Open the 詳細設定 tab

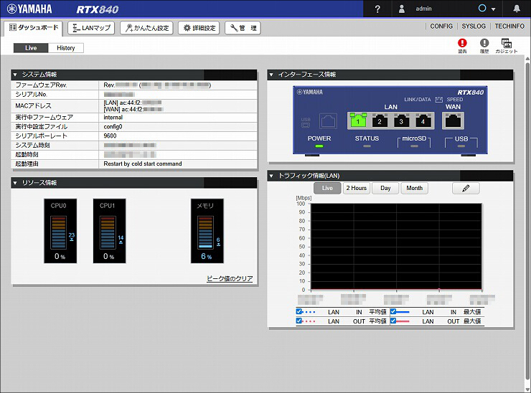(199, 28)
